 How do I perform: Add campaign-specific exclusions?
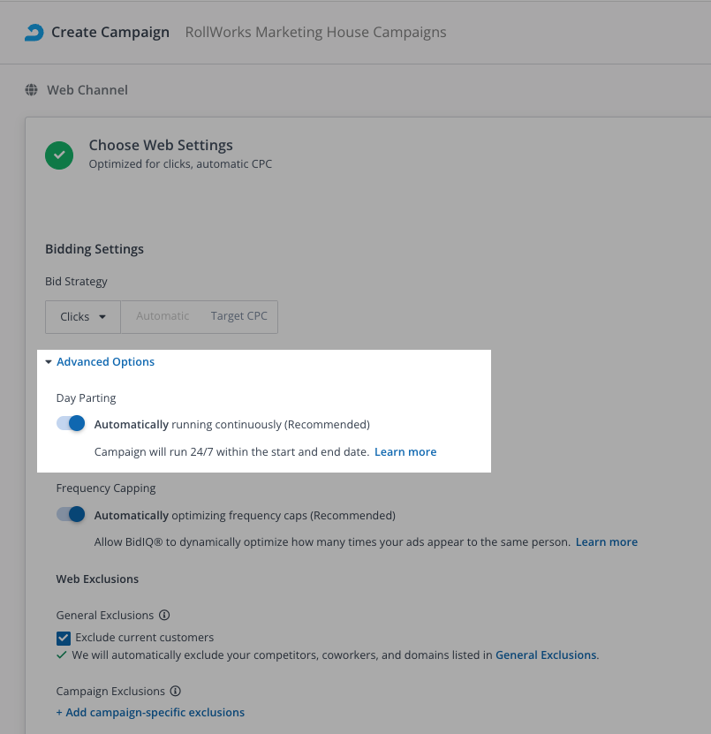[x=150, y=713]
